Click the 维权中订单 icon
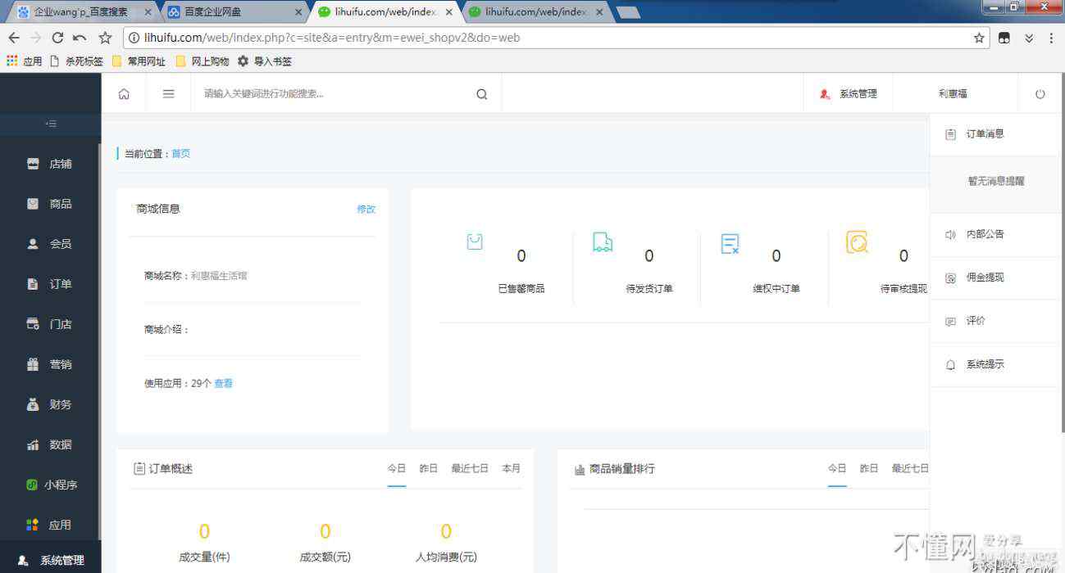 pos(730,243)
